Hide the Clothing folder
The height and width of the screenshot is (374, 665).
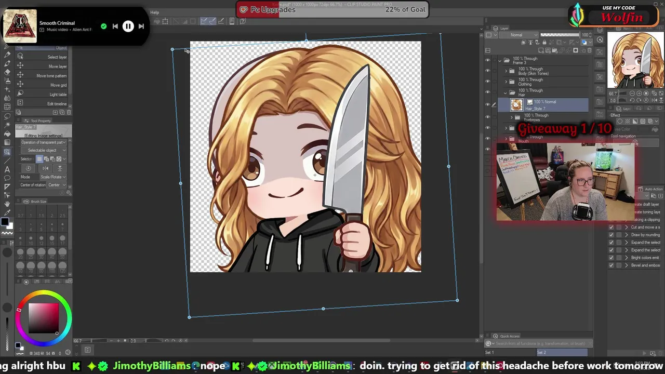click(x=488, y=82)
